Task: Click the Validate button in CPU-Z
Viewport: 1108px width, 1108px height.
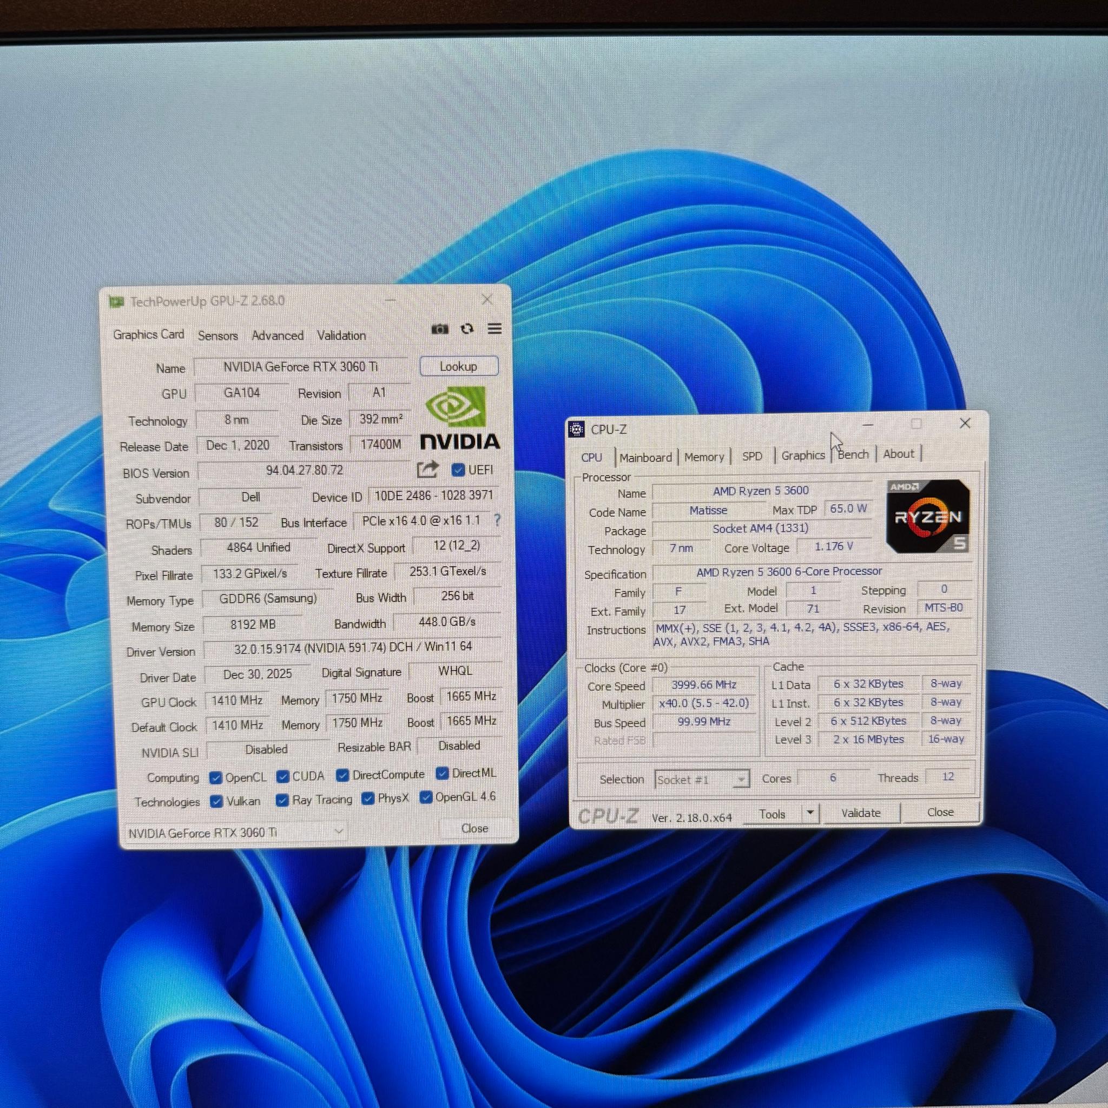Action: [x=861, y=813]
